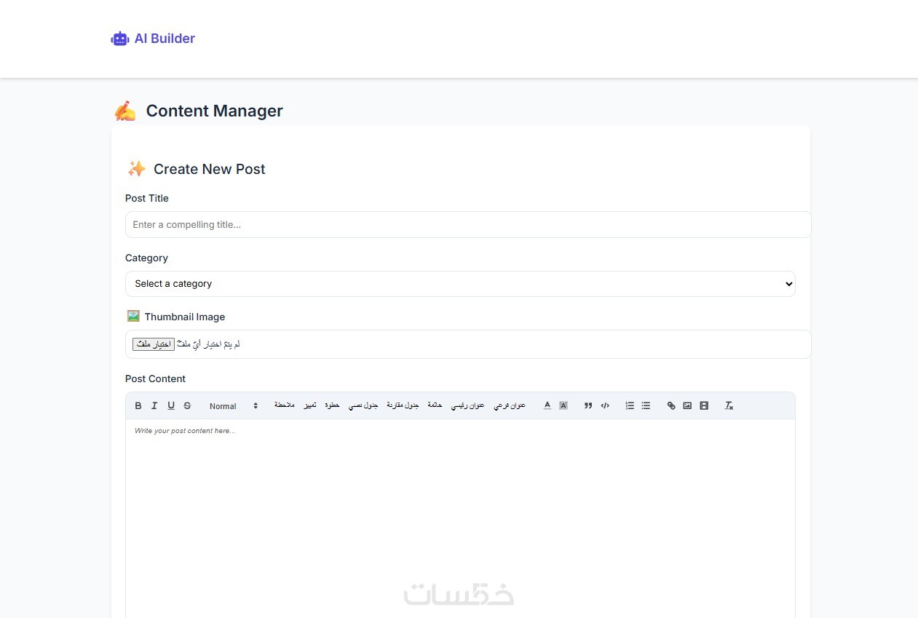Insert an image into post content
This screenshot has width=918, height=618.
tap(687, 406)
